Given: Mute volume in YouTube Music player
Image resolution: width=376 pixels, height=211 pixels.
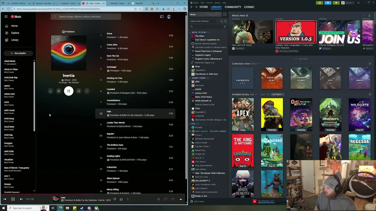Looking at the screenshot, I should point(158,199).
